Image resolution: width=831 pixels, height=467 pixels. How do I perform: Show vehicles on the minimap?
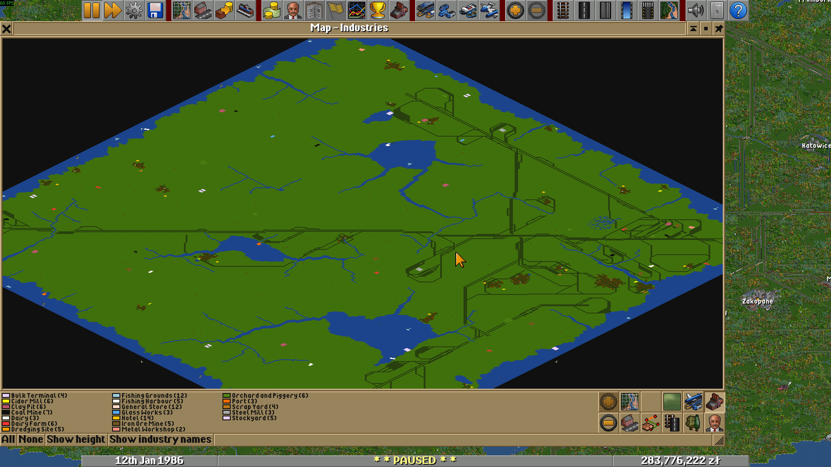click(693, 402)
